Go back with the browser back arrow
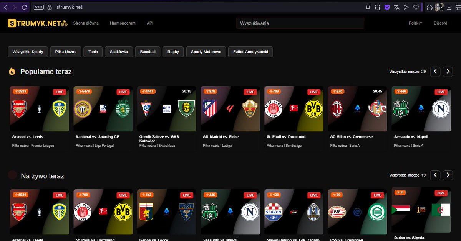461x241 pixels. [6, 7]
